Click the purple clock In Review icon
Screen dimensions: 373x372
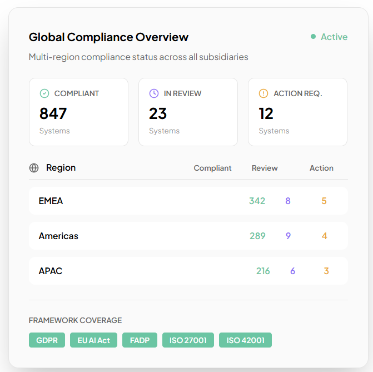coord(154,93)
